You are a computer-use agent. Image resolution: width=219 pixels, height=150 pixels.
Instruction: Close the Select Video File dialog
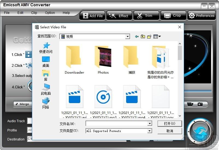click(180, 27)
